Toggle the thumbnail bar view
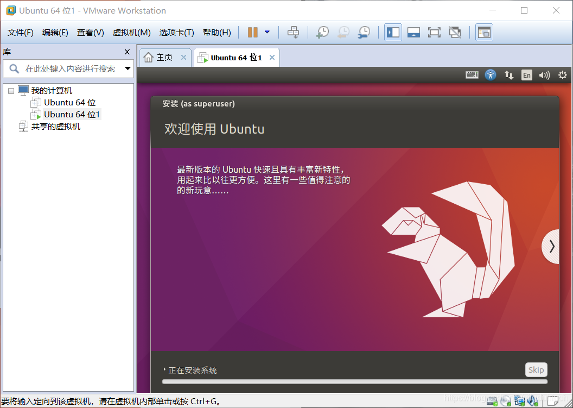Image resolution: width=573 pixels, height=408 pixels. [413, 32]
